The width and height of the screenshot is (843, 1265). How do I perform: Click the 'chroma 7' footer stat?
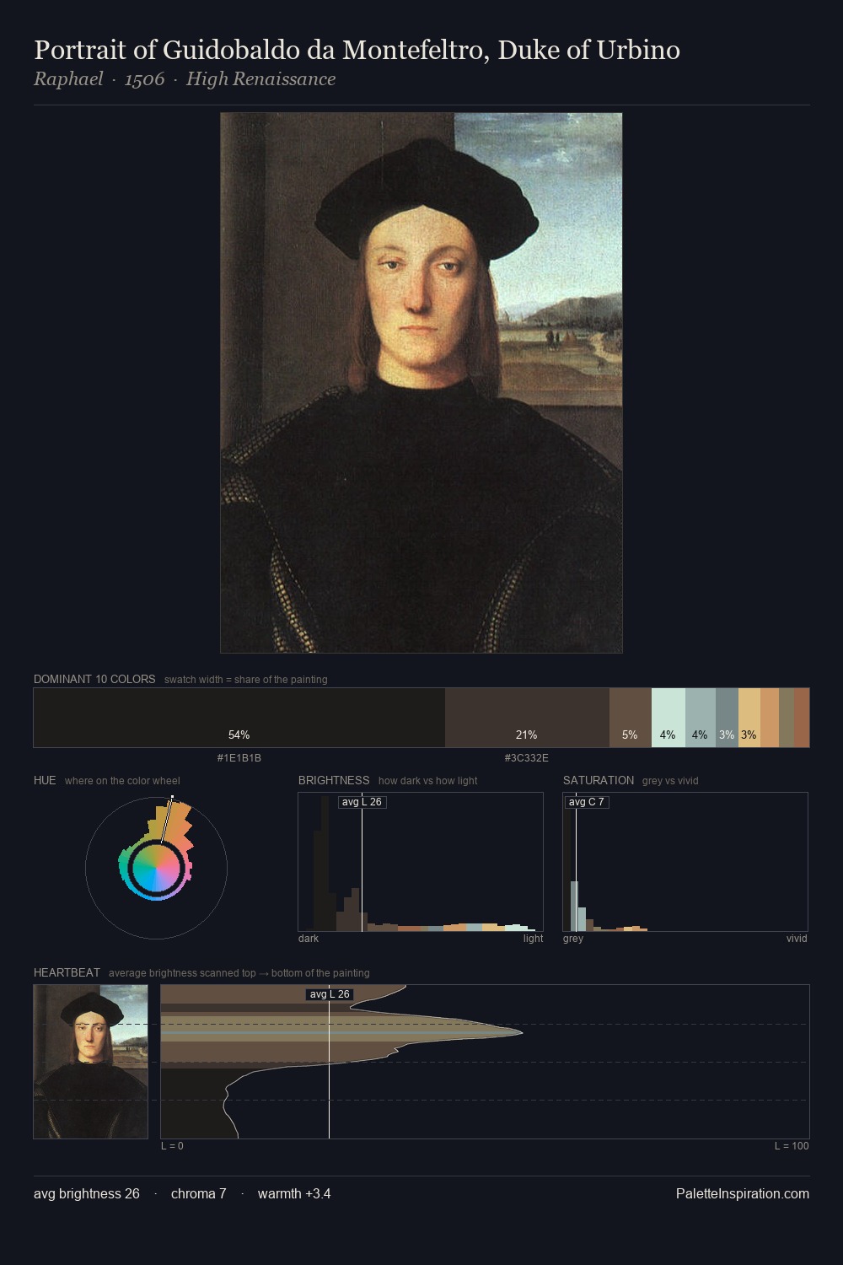(199, 1193)
